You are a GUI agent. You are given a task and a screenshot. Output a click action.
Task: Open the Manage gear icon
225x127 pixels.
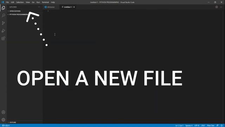(3, 120)
